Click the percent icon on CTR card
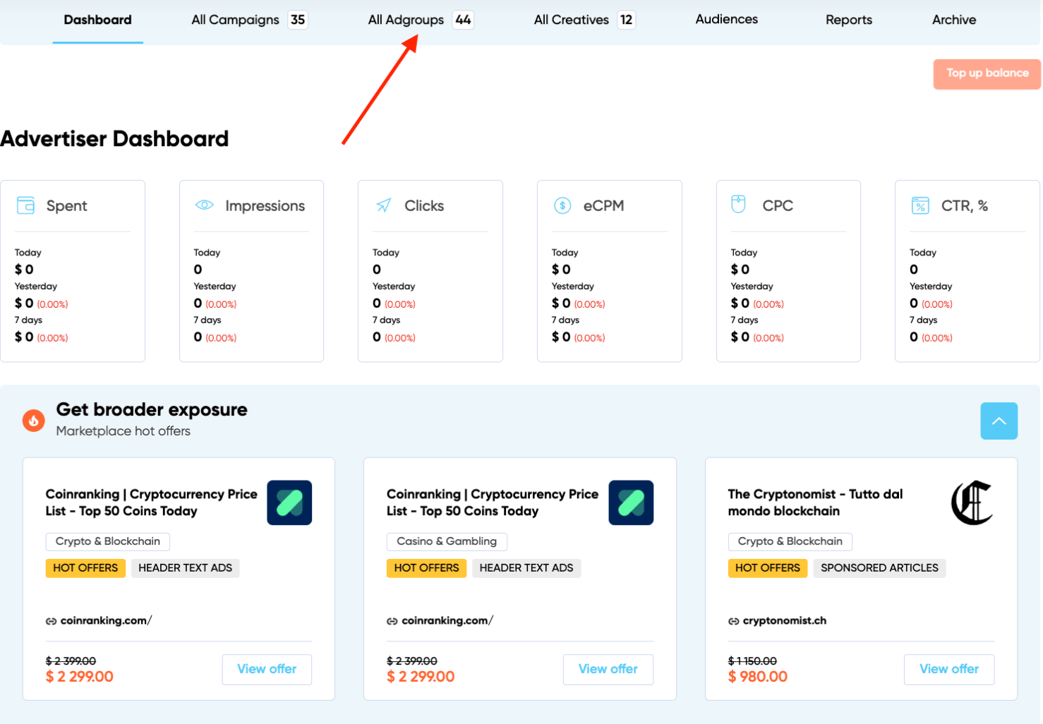This screenshot has width=1043, height=724. (x=921, y=205)
